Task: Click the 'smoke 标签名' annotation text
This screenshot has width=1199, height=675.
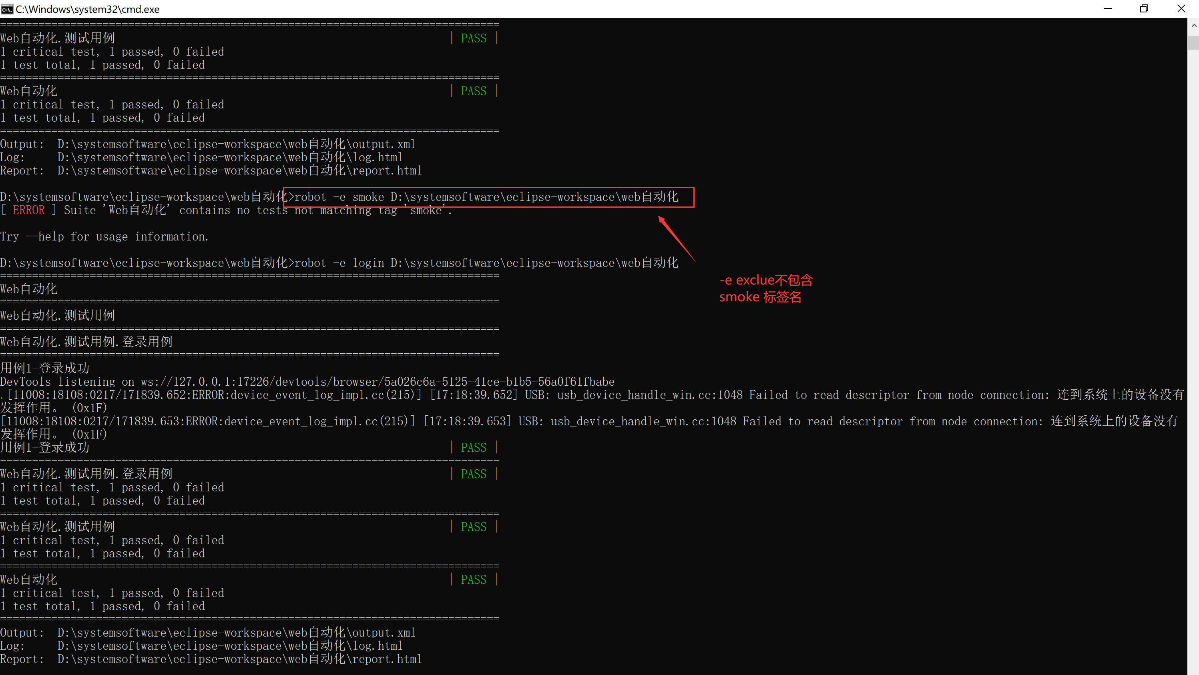Action: click(x=760, y=297)
